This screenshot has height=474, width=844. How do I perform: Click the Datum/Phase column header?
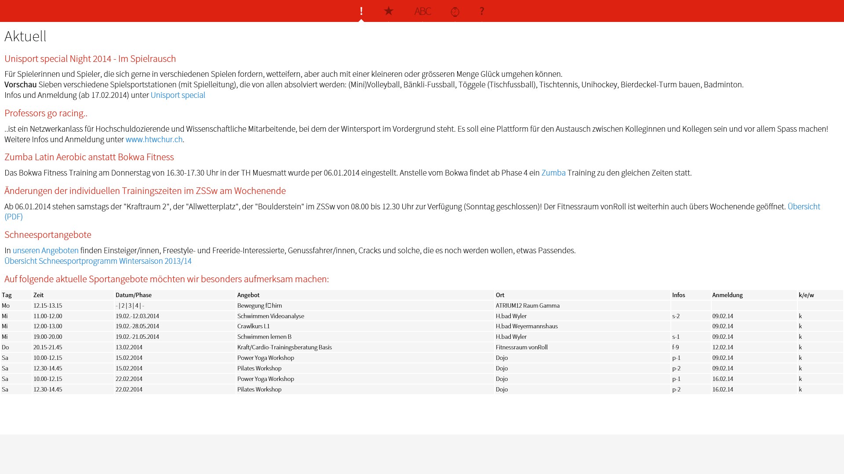point(133,295)
